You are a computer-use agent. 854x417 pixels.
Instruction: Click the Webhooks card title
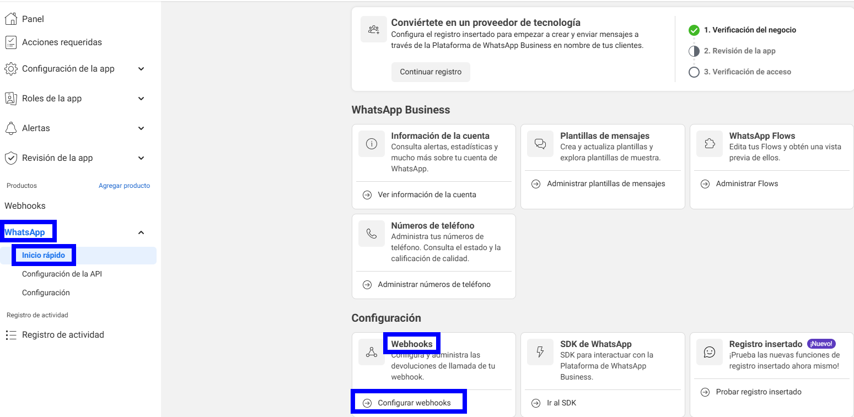(412, 344)
